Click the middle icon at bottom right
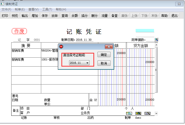 click(138, 113)
